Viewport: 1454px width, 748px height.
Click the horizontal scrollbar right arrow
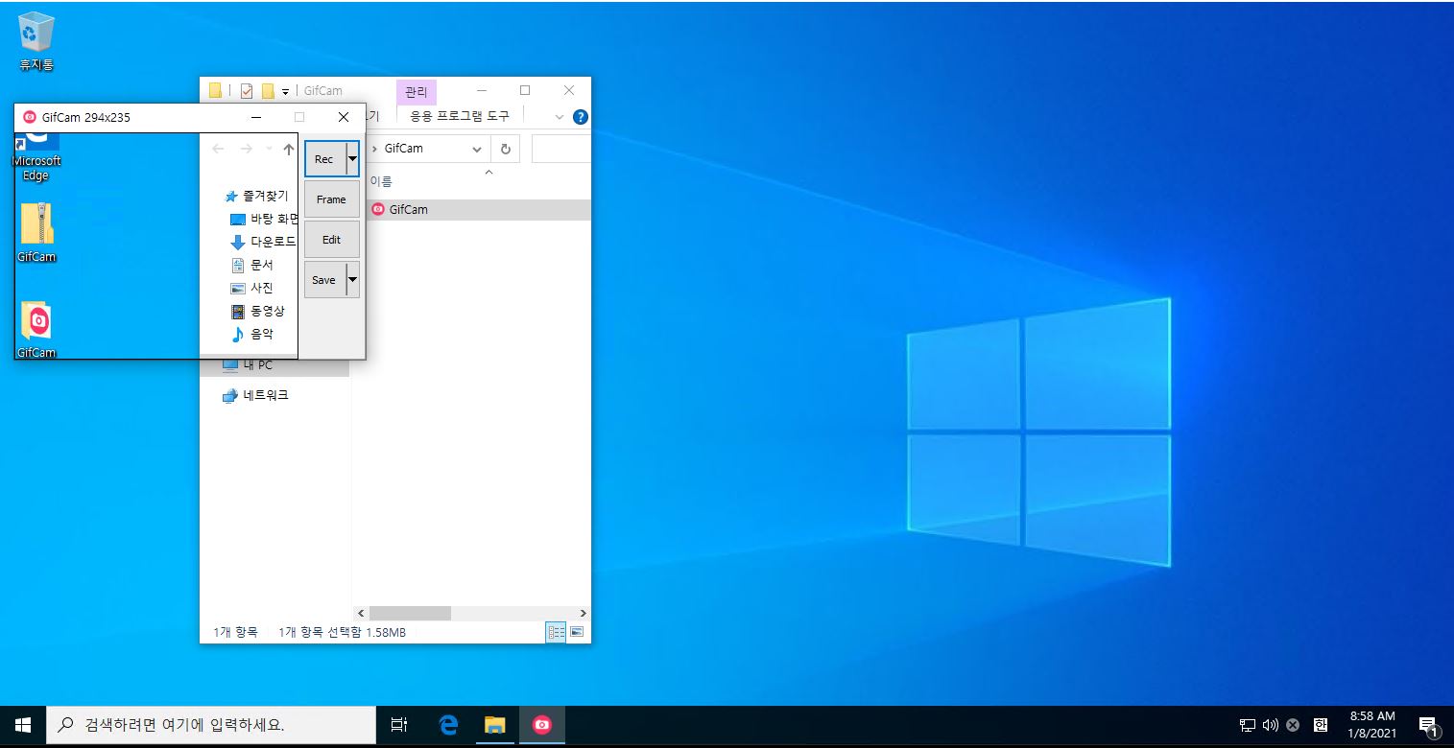(583, 613)
